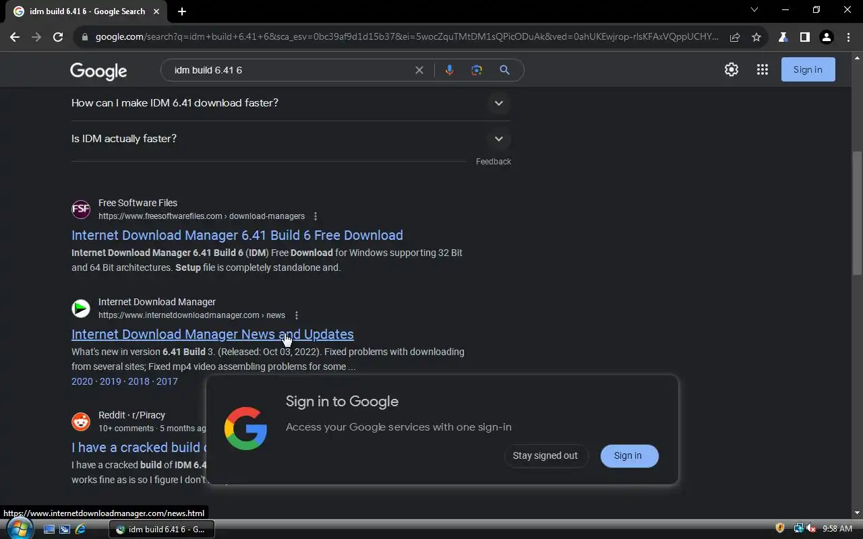This screenshot has width=863, height=539.
Task: Start a voice search with microphone
Action: coord(449,70)
